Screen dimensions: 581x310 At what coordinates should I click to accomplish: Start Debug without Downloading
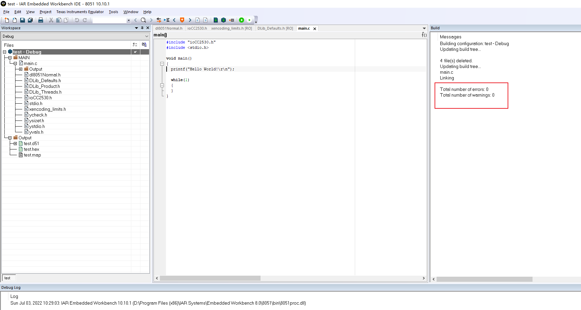coord(249,20)
